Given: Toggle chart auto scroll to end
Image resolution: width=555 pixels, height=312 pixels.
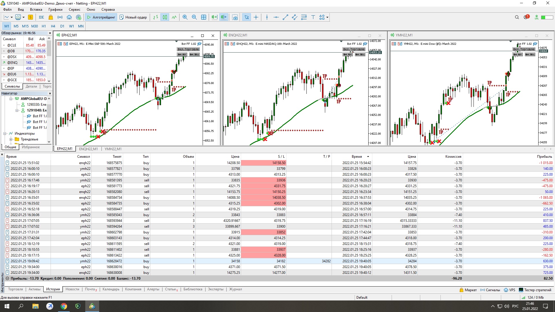Looking at the screenshot, I should pos(214,17).
